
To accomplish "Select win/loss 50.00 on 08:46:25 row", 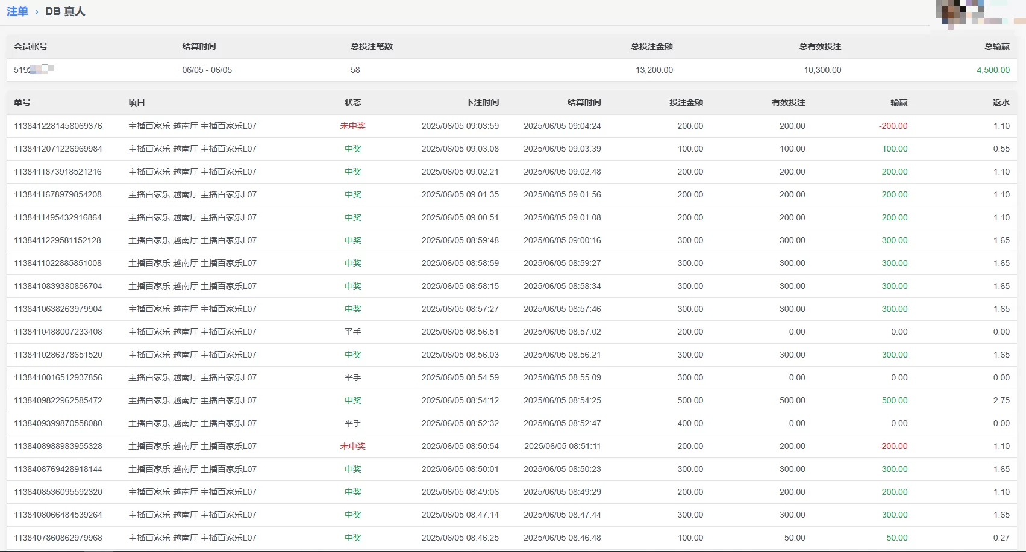I will (x=897, y=538).
